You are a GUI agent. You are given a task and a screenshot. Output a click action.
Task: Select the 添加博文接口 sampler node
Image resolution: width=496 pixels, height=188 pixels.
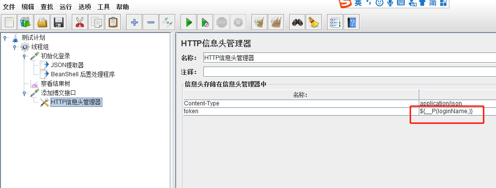[58, 93]
